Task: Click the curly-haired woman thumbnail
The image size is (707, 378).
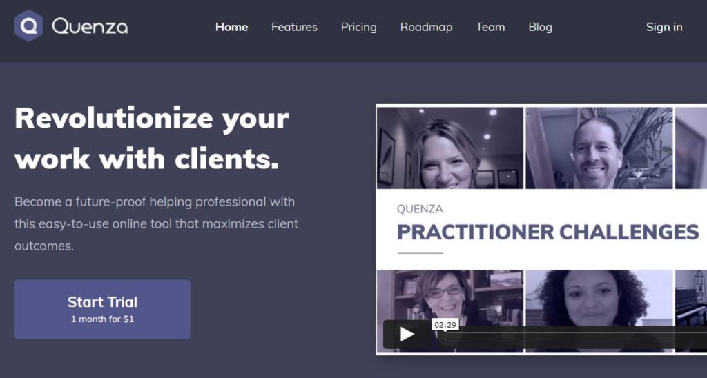Action: coord(599,297)
